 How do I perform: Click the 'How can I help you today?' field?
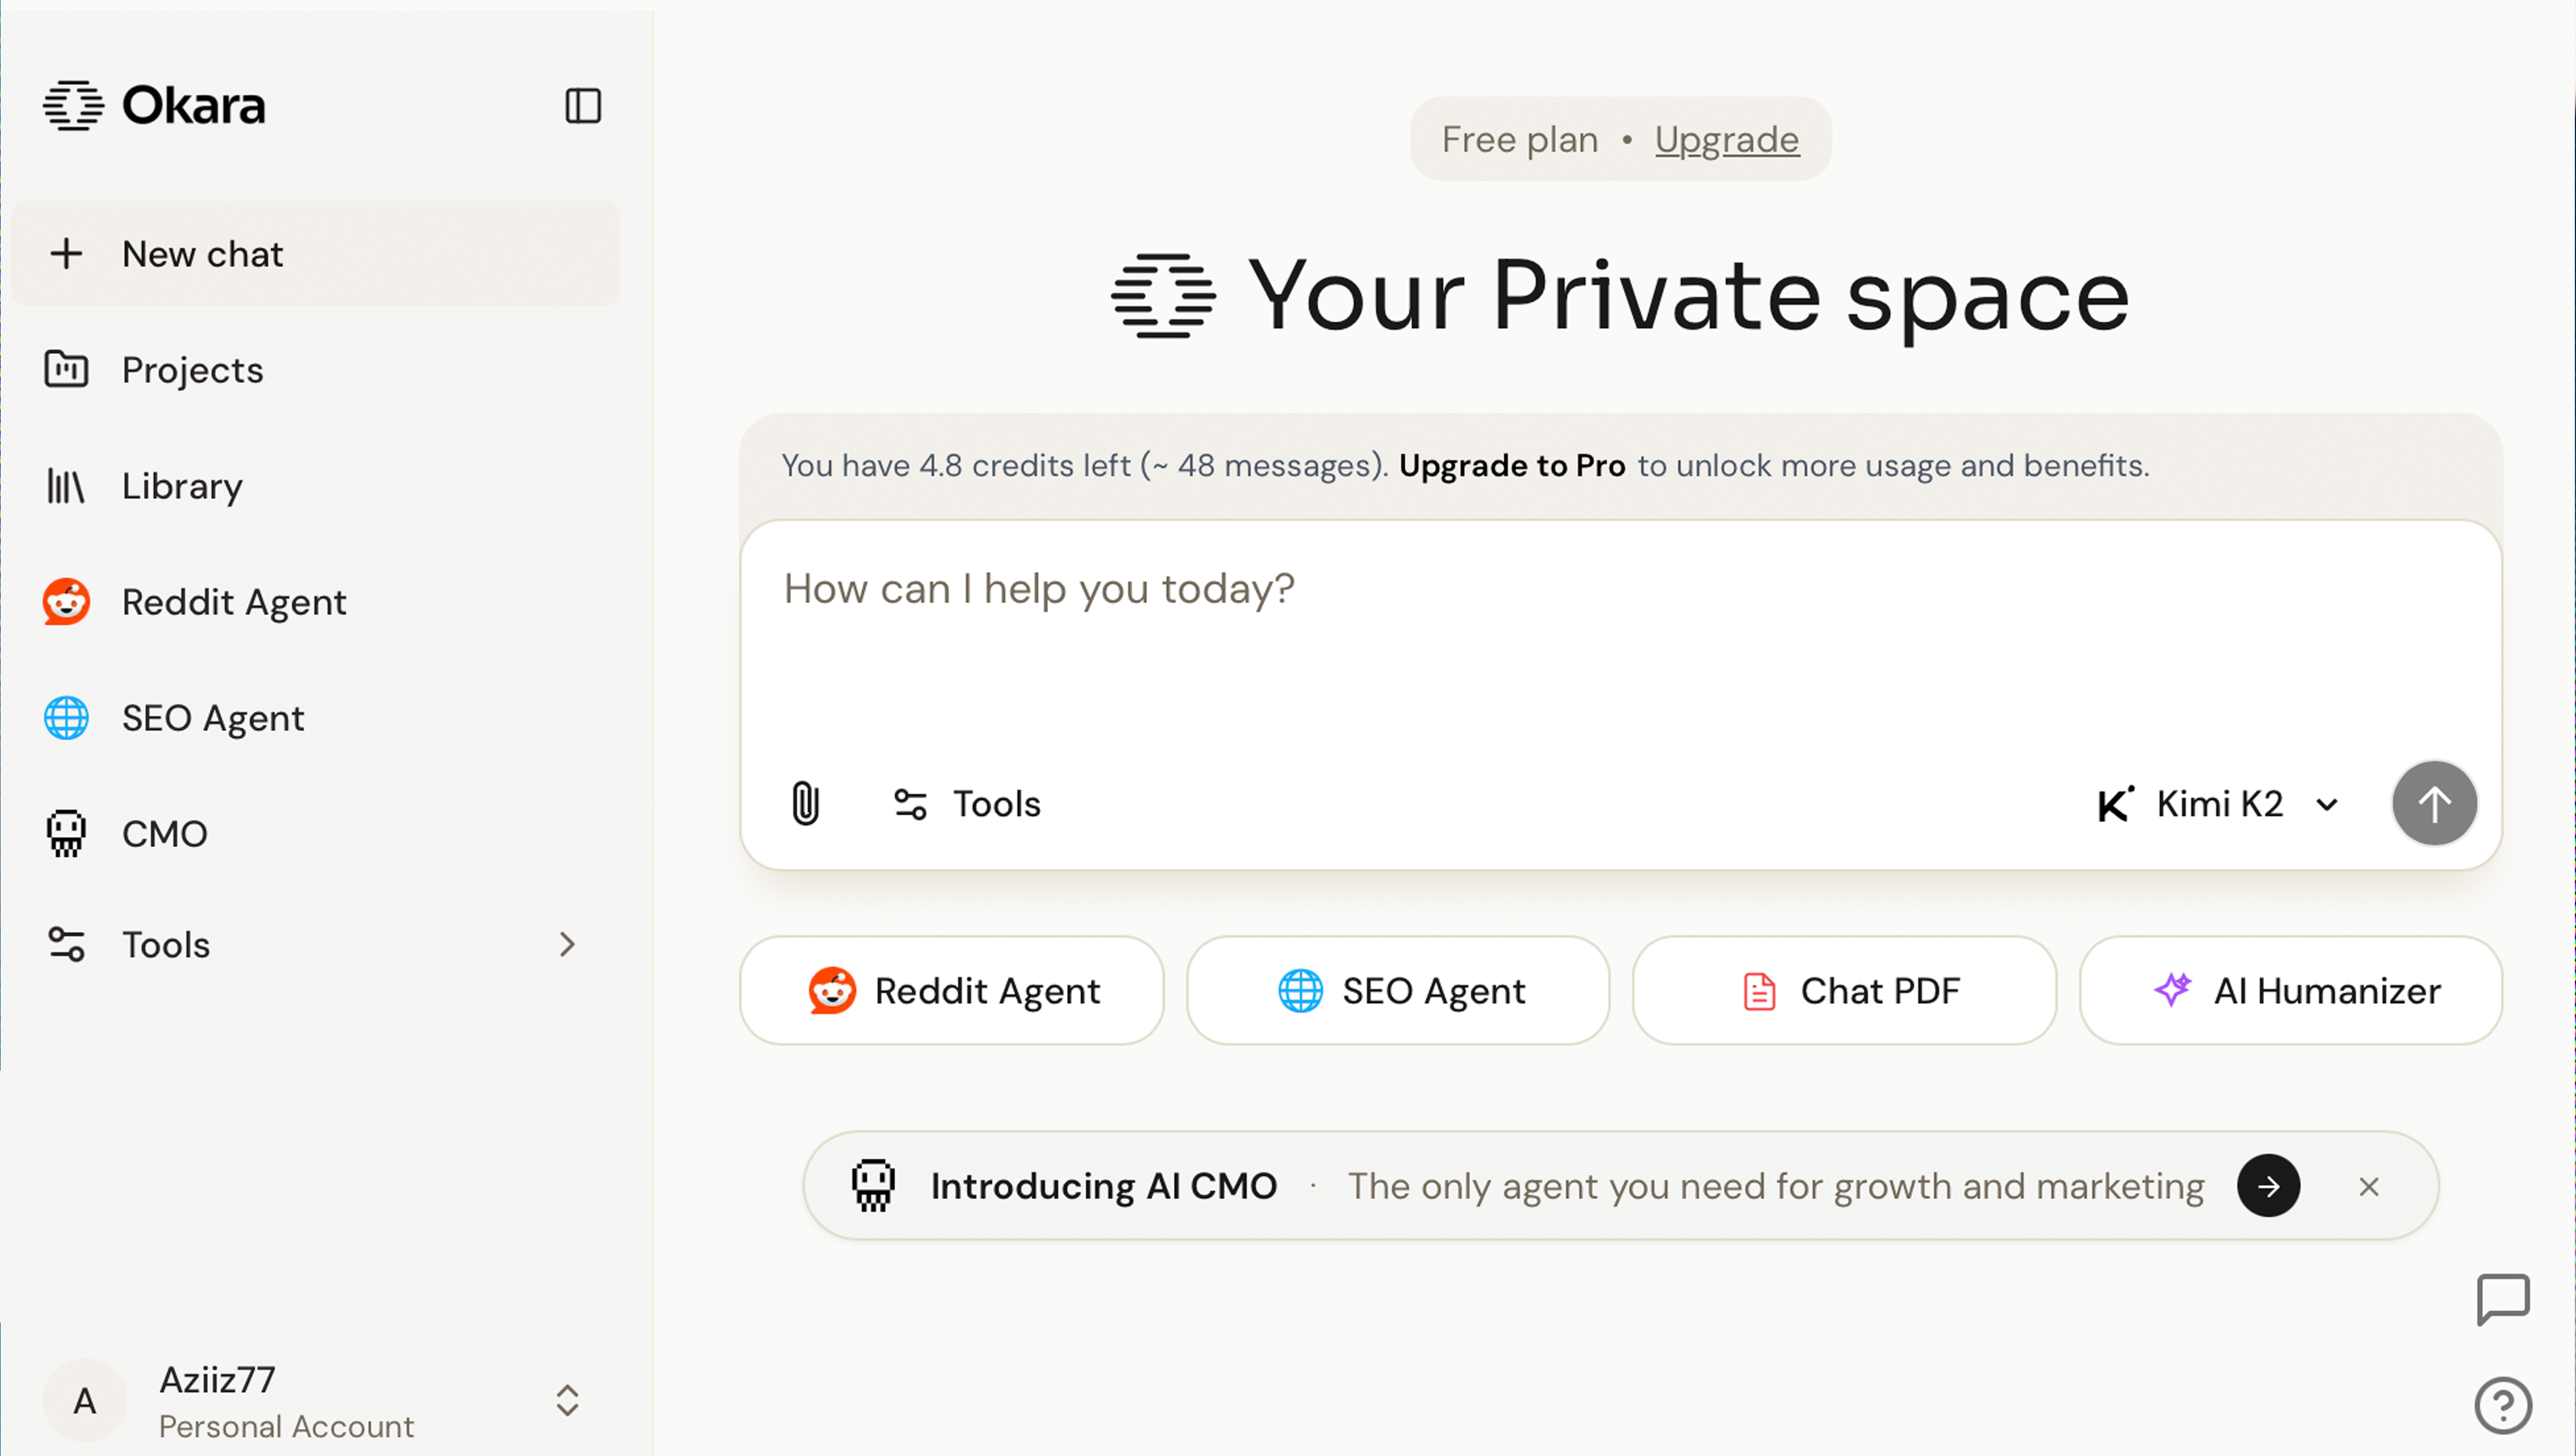(x=1621, y=640)
